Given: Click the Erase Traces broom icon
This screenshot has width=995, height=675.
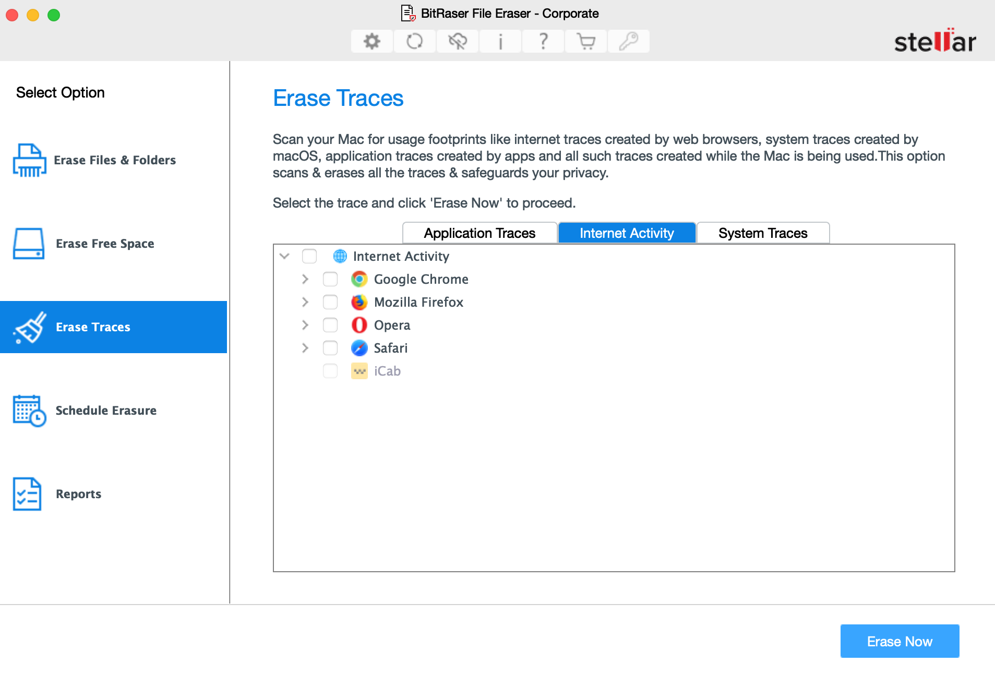Looking at the screenshot, I should tap(30, 327).
